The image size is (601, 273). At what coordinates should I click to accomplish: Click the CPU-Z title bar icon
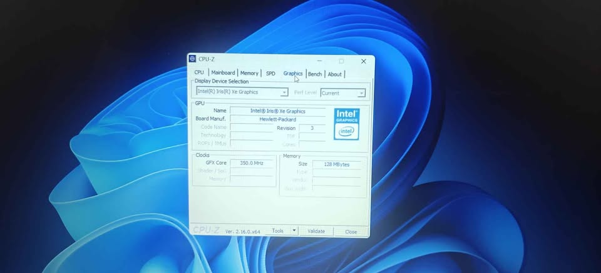click(x=192, y=59)
